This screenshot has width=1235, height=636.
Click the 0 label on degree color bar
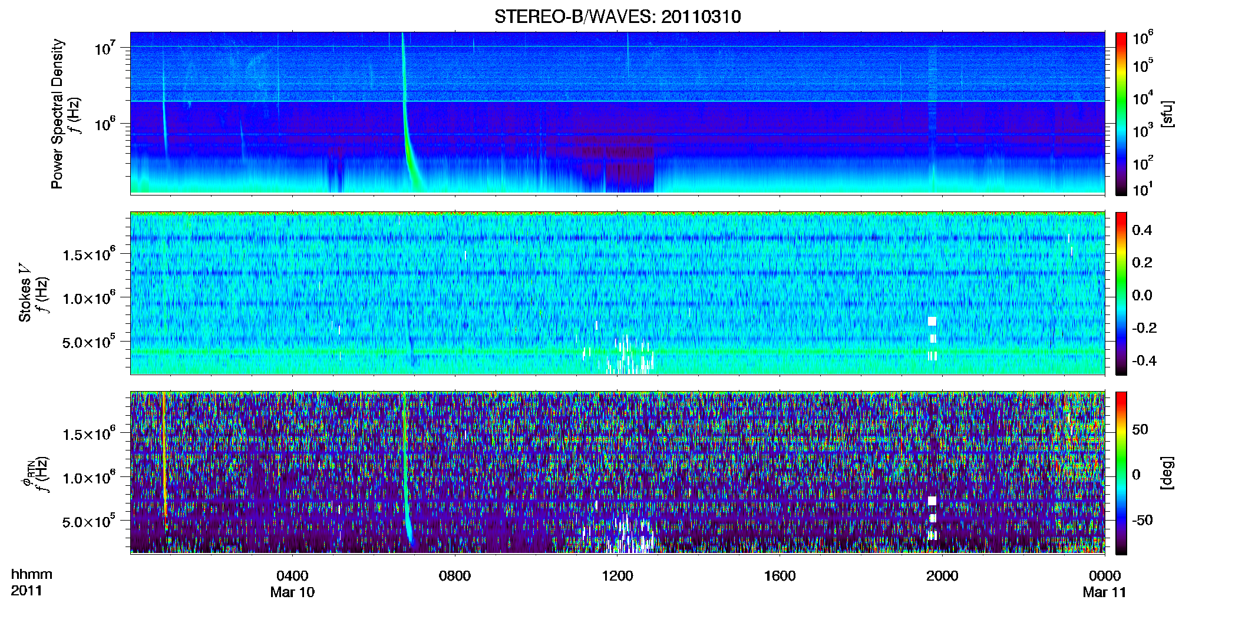[x=1136, y=474]
